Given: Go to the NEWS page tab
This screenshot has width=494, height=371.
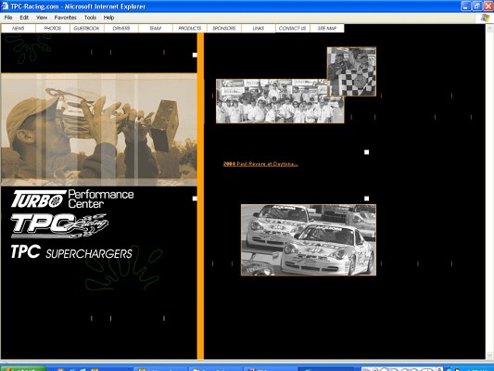Looking at the screenshot, I should pos(19,29).
